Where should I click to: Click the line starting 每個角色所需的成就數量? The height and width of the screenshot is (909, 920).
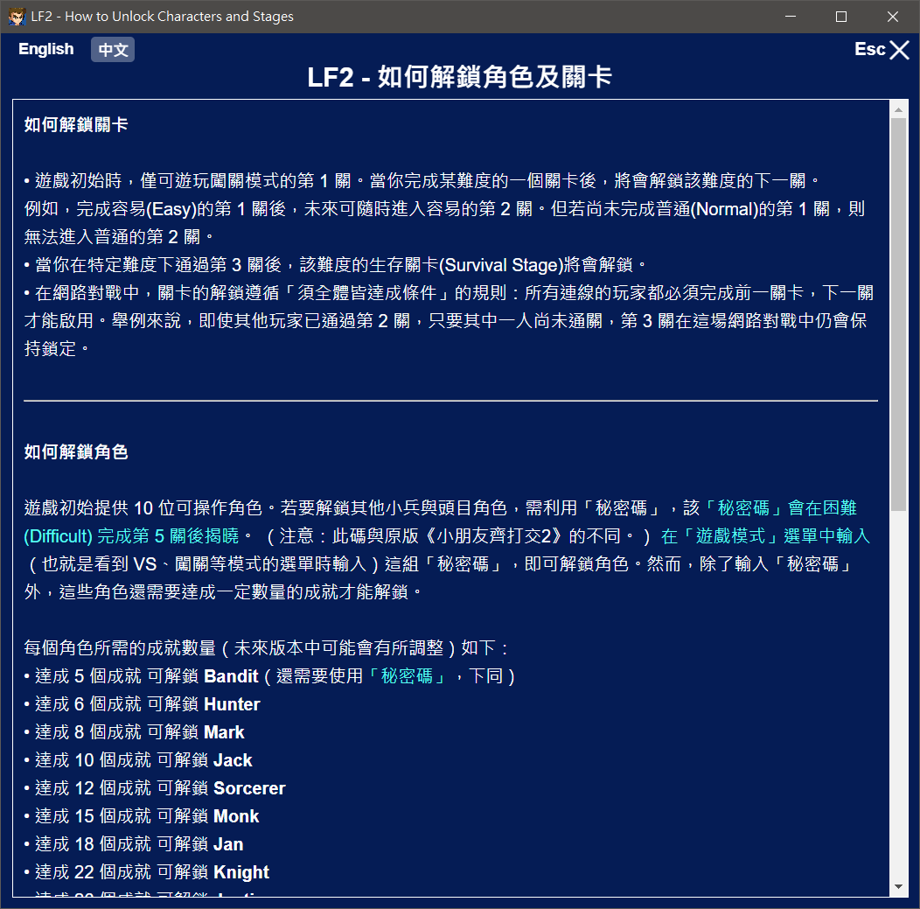(x=267, y=648)
